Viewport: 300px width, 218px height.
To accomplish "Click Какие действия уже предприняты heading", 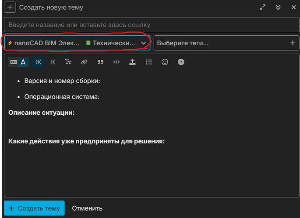I will (x=86, y=141).
